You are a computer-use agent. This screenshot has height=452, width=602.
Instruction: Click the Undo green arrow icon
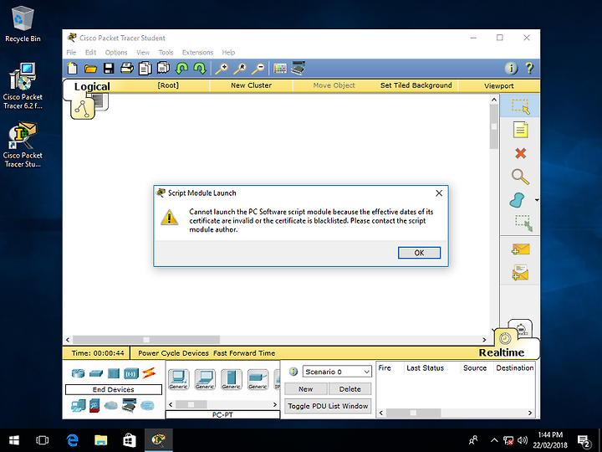pyautogui.click(x=181, y=69)
